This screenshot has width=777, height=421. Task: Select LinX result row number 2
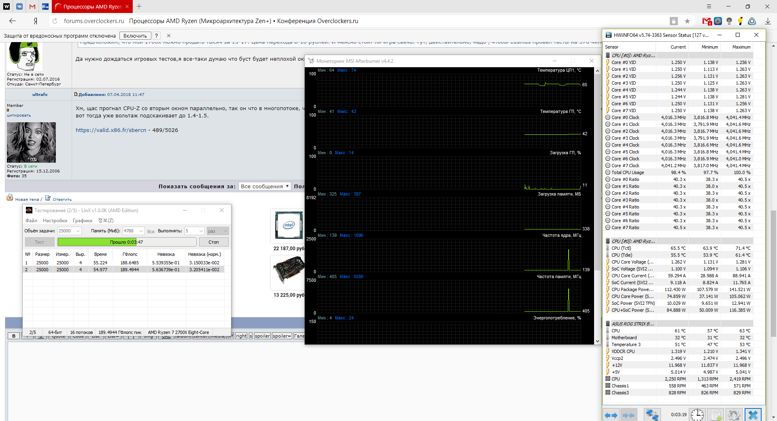[123, 270]
